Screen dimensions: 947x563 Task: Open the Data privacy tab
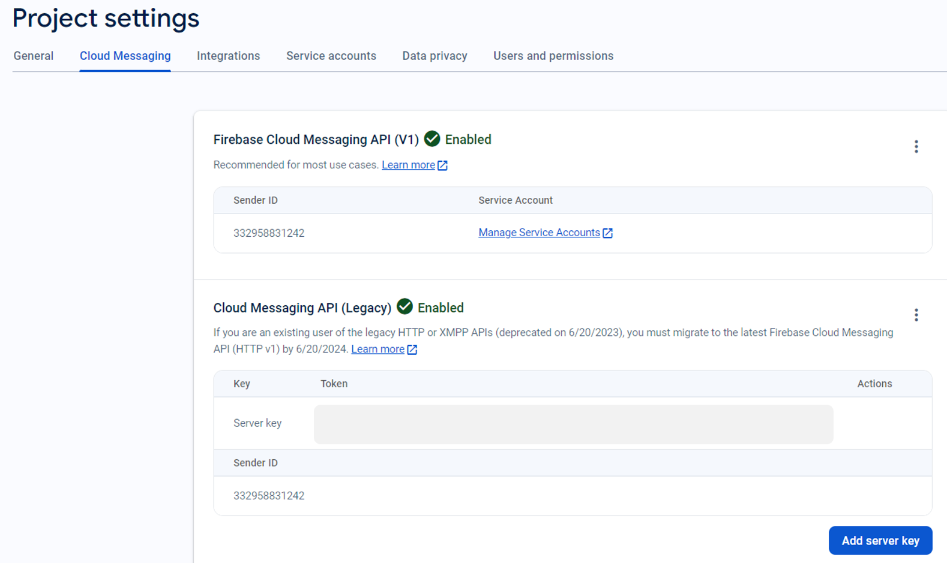tap(434, 56)
